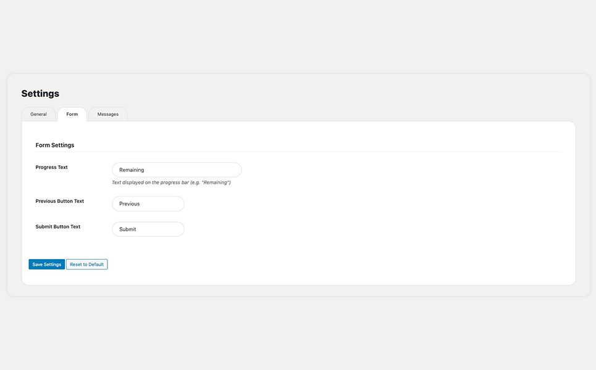This screenshot has height=370, width=596.
Task: Click the progress bar help description text
Action: [171, 183]
